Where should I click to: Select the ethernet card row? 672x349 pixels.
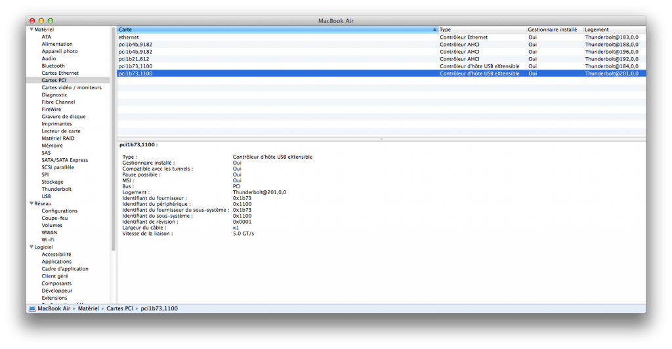point(381,37)
